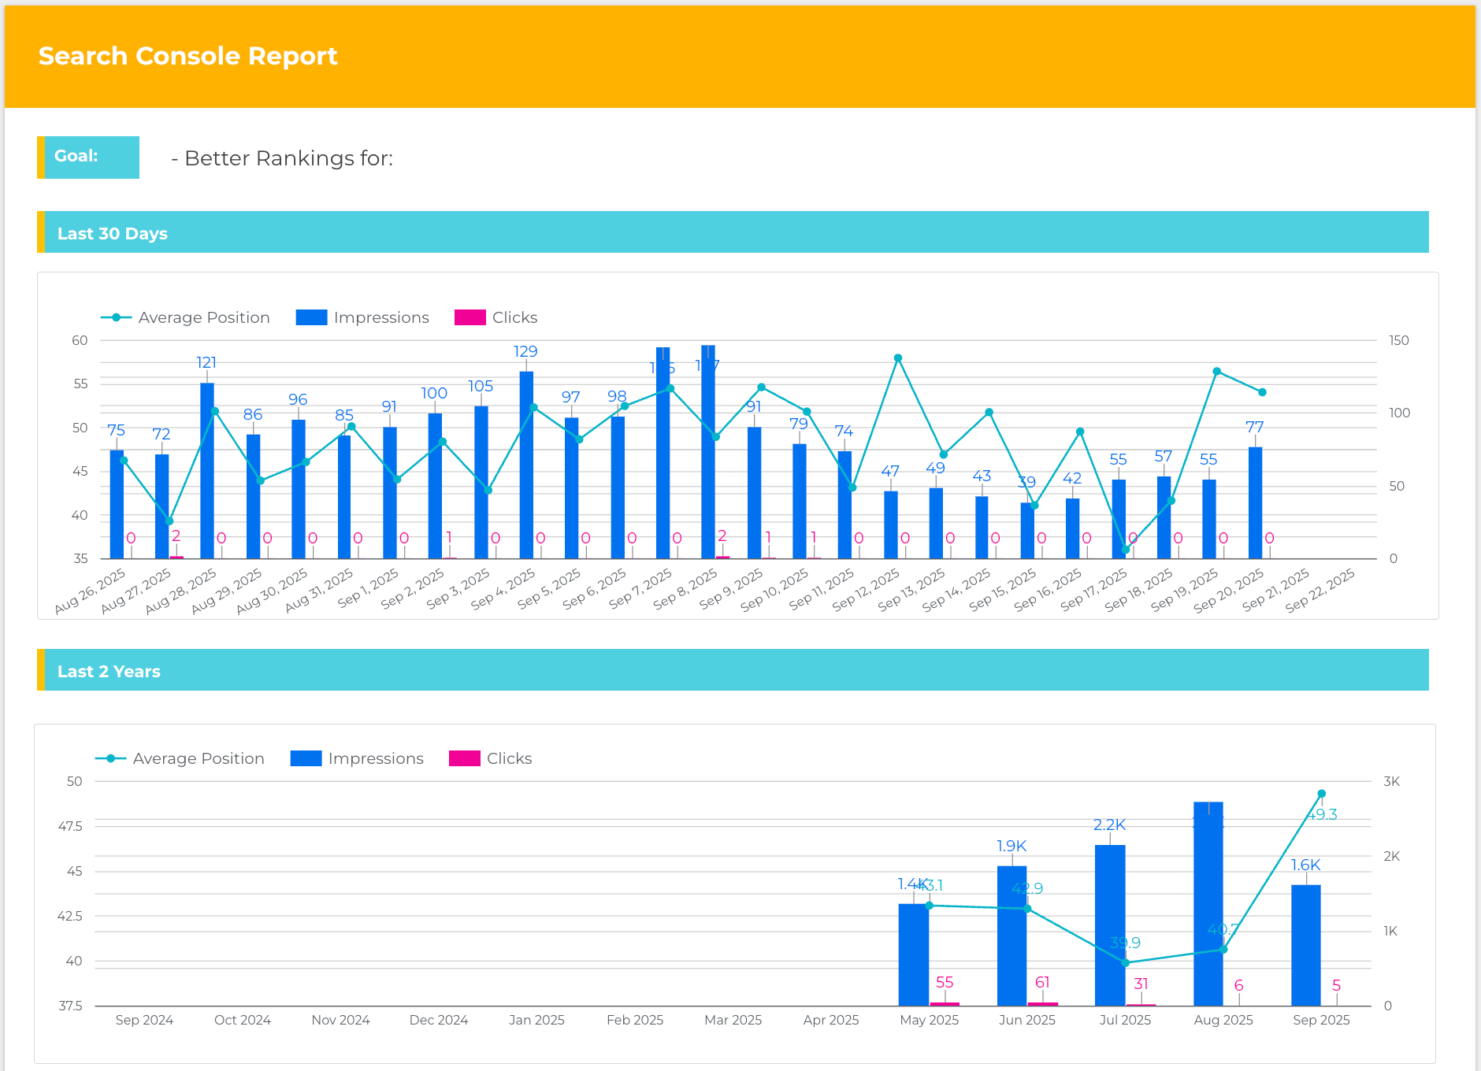This screenshot has height=1071, width=1481.
Task: Select the Sep 15, 2025 bar labeled 39
Action: [1027, 531]
